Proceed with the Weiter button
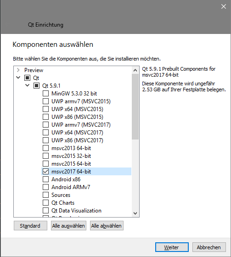 point(172,247)
